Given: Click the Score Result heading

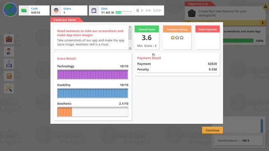Looking at the screenshot, I should point(66,59).
